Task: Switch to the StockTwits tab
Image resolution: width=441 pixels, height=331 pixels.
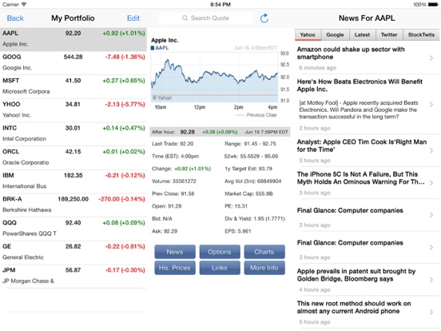Action: [x=421, y=34]
